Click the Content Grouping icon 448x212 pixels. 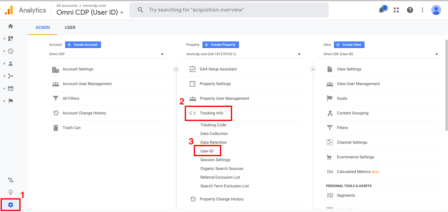(330, 113)
